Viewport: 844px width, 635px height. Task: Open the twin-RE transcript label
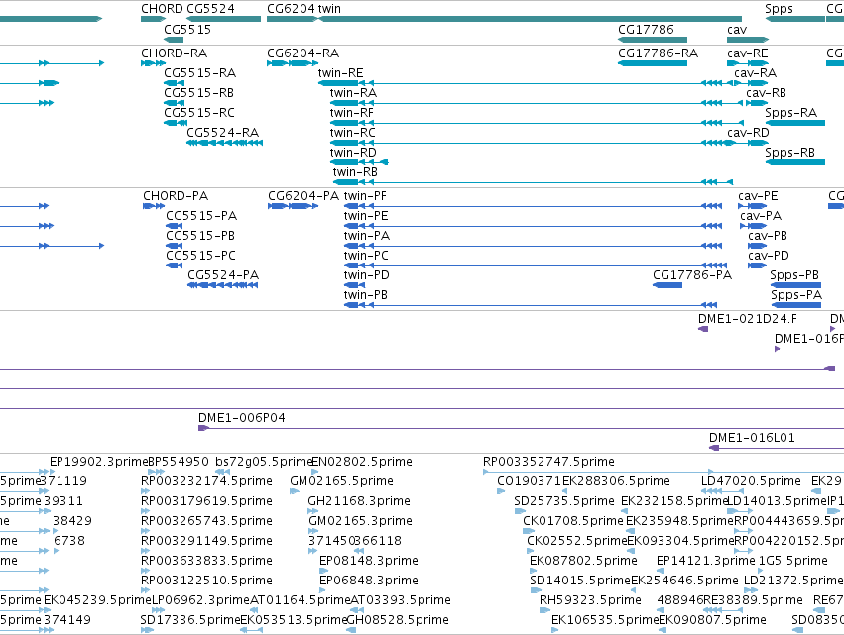(341, 73)
